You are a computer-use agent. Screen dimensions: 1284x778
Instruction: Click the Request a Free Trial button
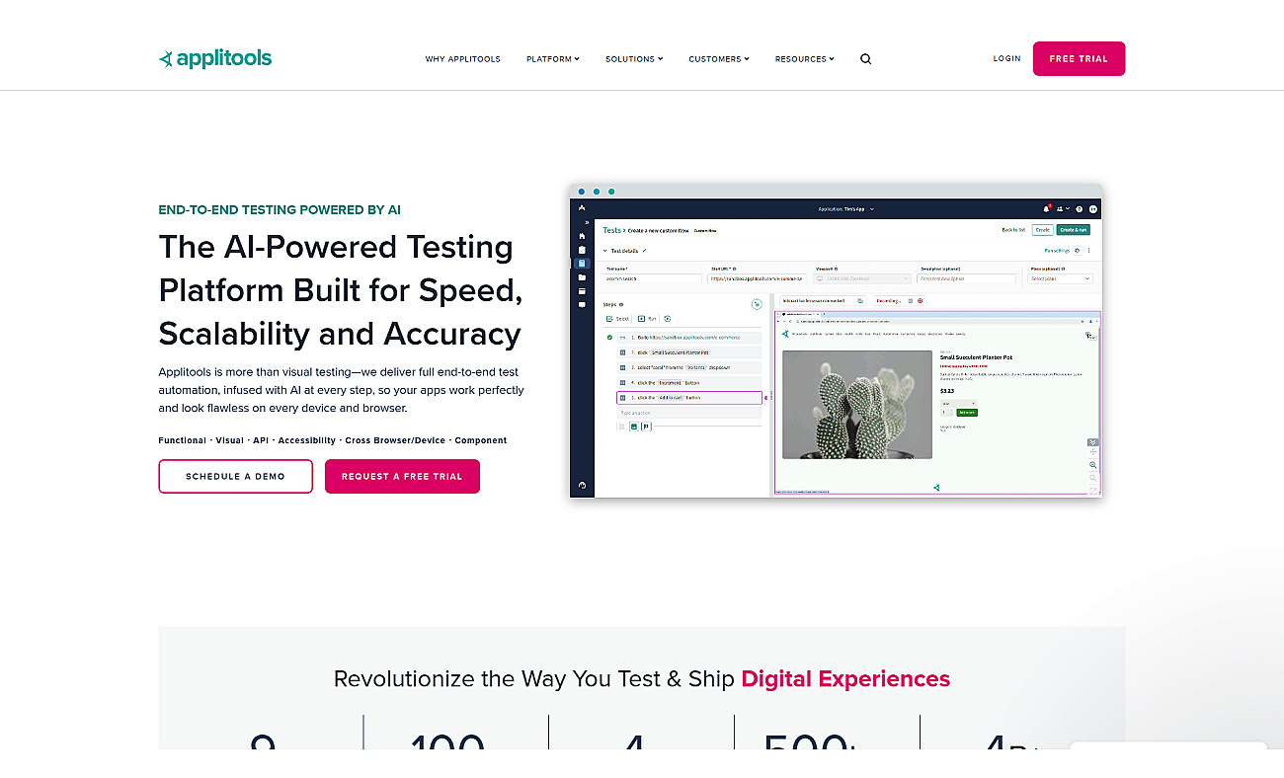click(402, 477)
